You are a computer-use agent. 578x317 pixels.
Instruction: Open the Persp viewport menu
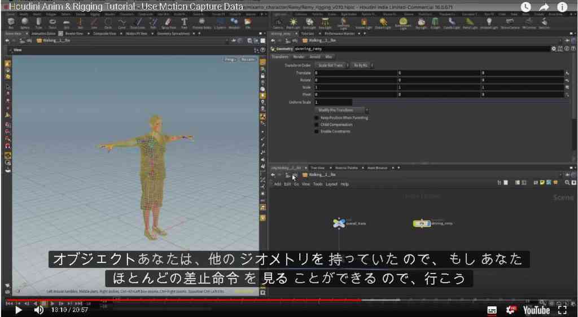point(230,59)
